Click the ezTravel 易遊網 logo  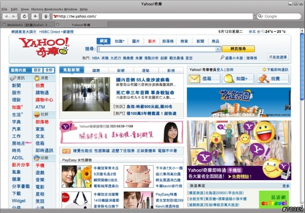coord(274,200)
